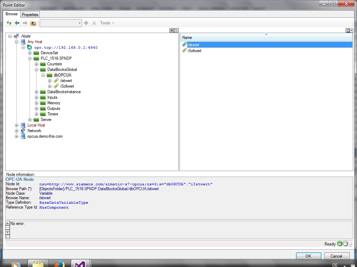Viewport: 357px width, 267px height.
Task: Click the tag icon beside iSollwert in tree
Action: coord(56,86)
